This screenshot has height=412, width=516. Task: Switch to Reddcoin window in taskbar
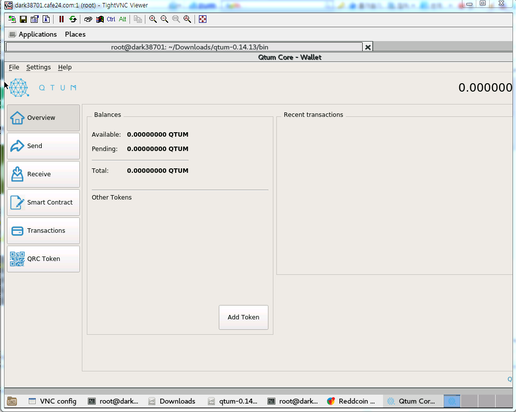coord(351,401)
